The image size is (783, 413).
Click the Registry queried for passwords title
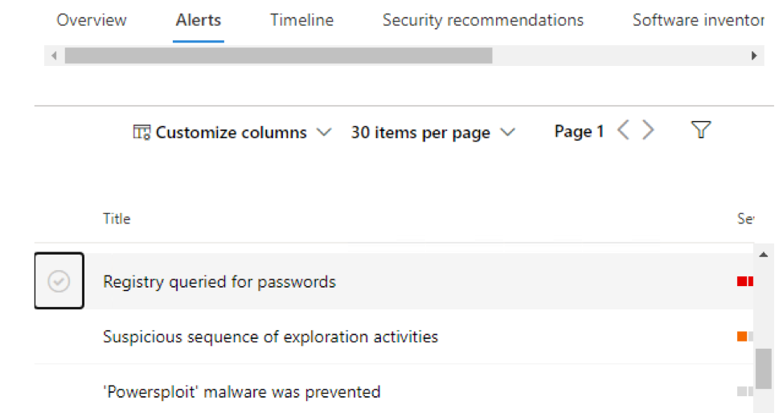pyautogui.click(x=219, y=282)
